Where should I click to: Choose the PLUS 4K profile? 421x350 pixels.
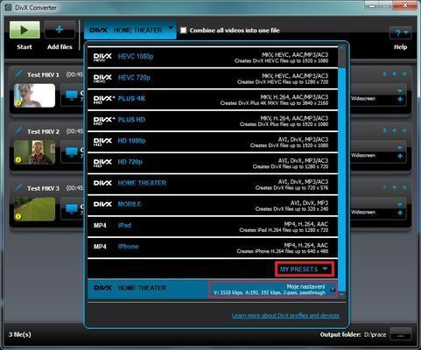pos(213,100)
